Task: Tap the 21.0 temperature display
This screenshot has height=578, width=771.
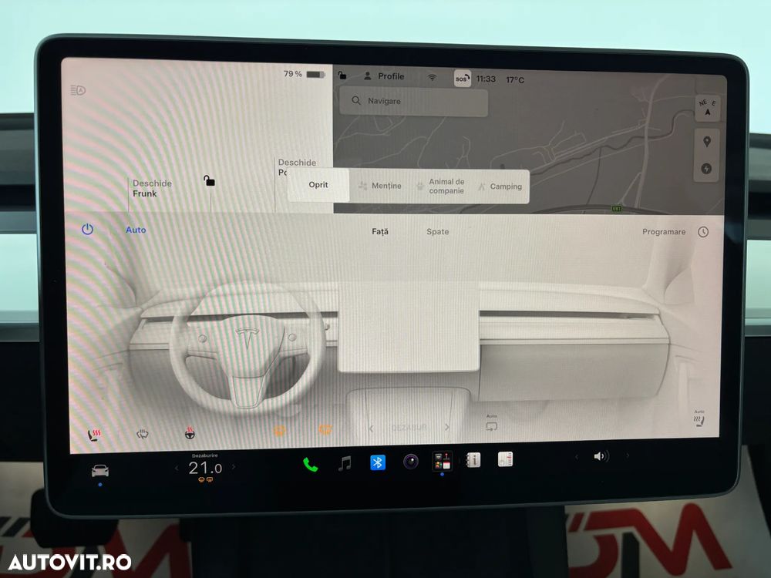Action: [205, 468]
